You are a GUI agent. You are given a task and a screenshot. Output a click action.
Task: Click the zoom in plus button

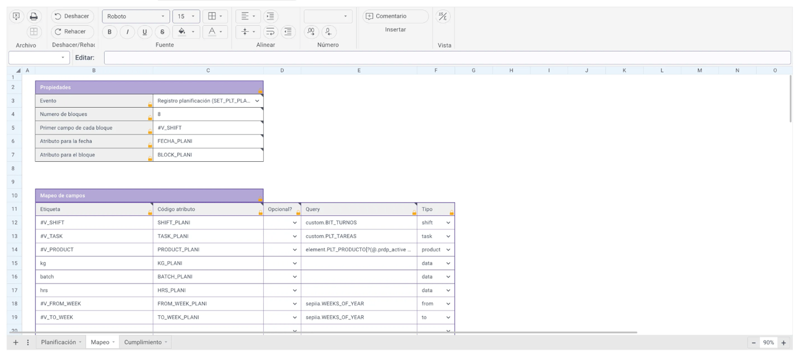pos(783,343)
